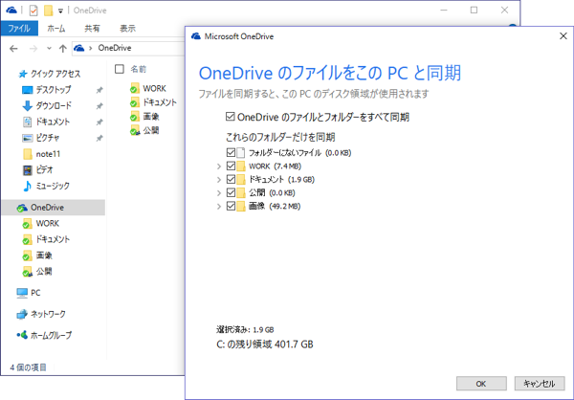The height and width of the screenshot is (400, 574).
Task: Click the 選択済み: 1.9 GB text
Action: (245, 330)
